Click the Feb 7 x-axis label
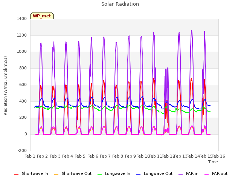 105,156
